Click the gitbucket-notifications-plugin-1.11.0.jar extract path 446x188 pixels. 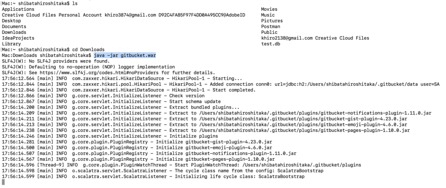[x=315, y=113]
